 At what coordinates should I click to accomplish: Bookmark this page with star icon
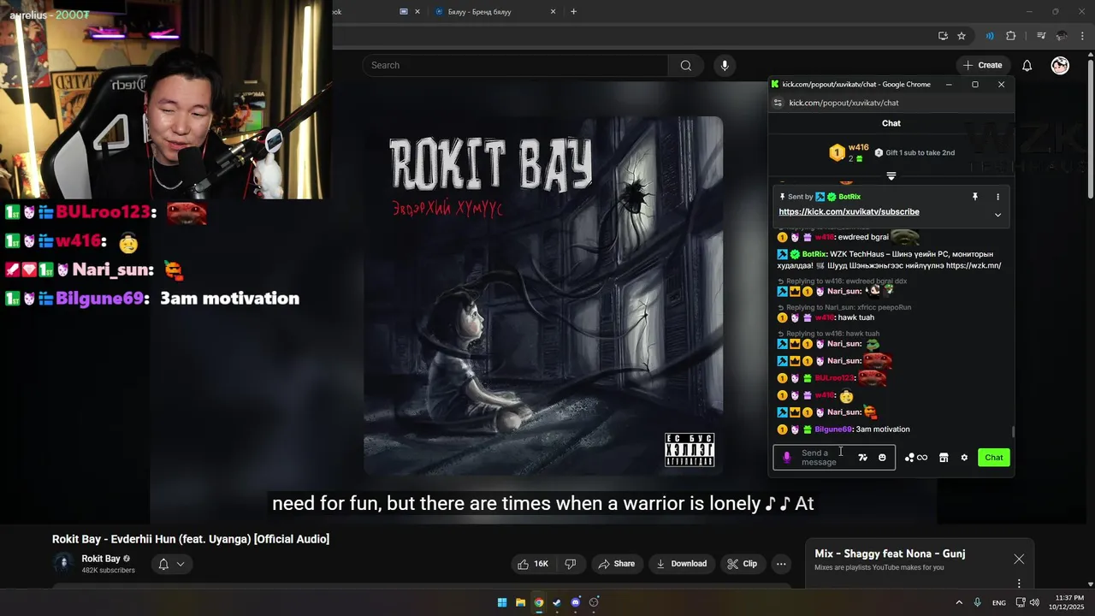(x=962, y=36)
